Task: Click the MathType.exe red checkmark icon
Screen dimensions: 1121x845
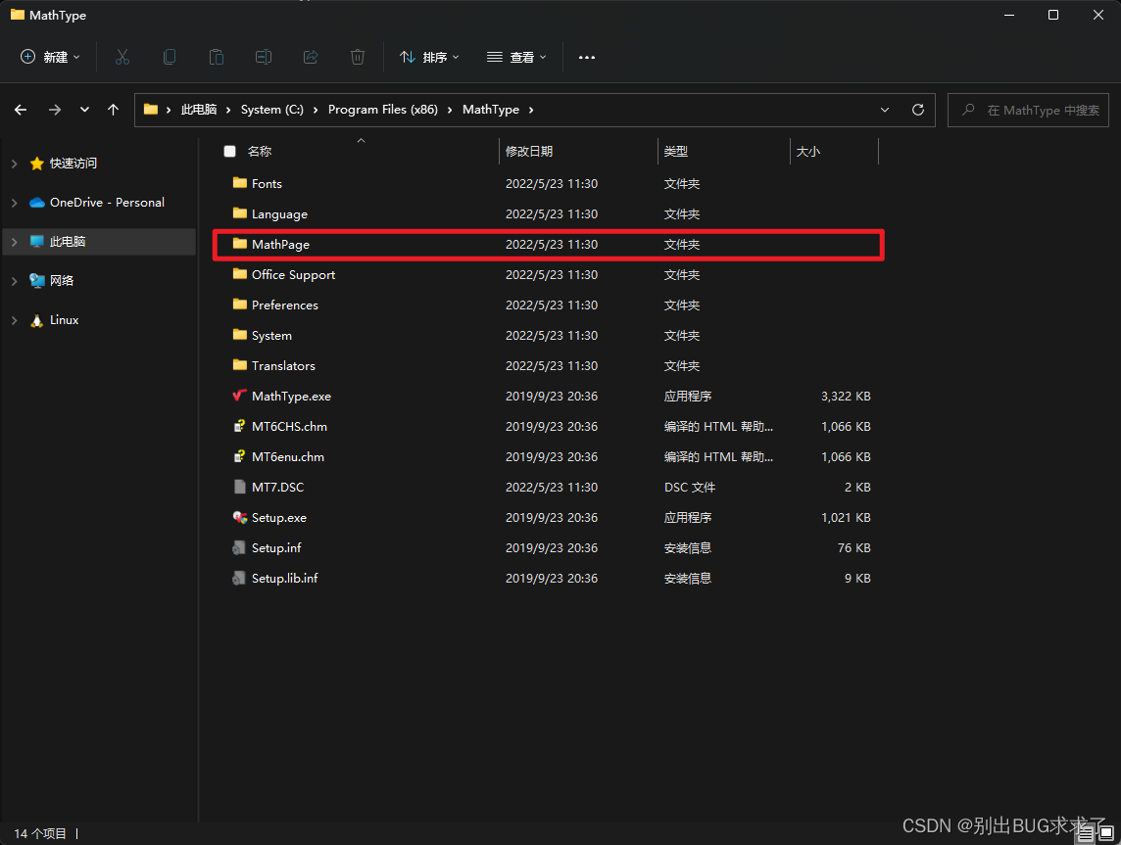Action: (239, 395)
